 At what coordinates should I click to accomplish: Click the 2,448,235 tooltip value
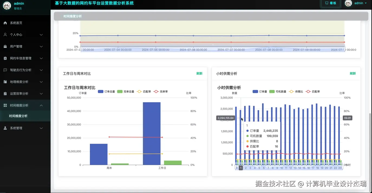pos(271,131)
